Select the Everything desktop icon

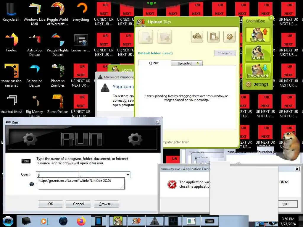click(81, 12)
